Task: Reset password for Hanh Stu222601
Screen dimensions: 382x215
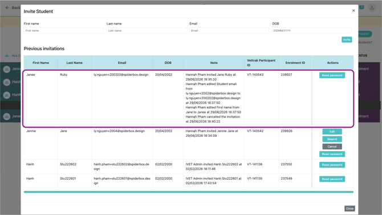Action: tap(332, 179)
